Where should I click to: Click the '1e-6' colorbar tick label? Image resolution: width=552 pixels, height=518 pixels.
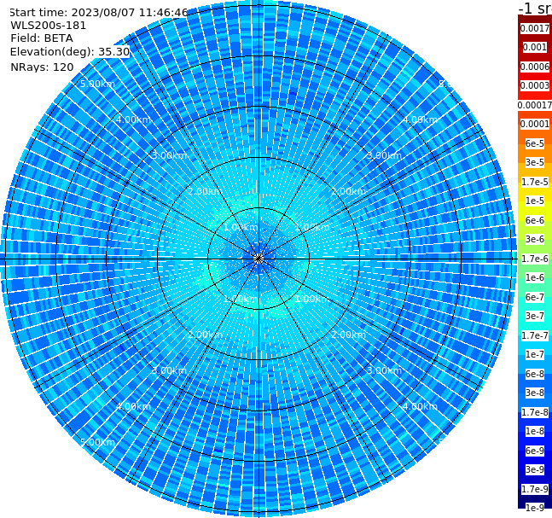click(535, 277)
